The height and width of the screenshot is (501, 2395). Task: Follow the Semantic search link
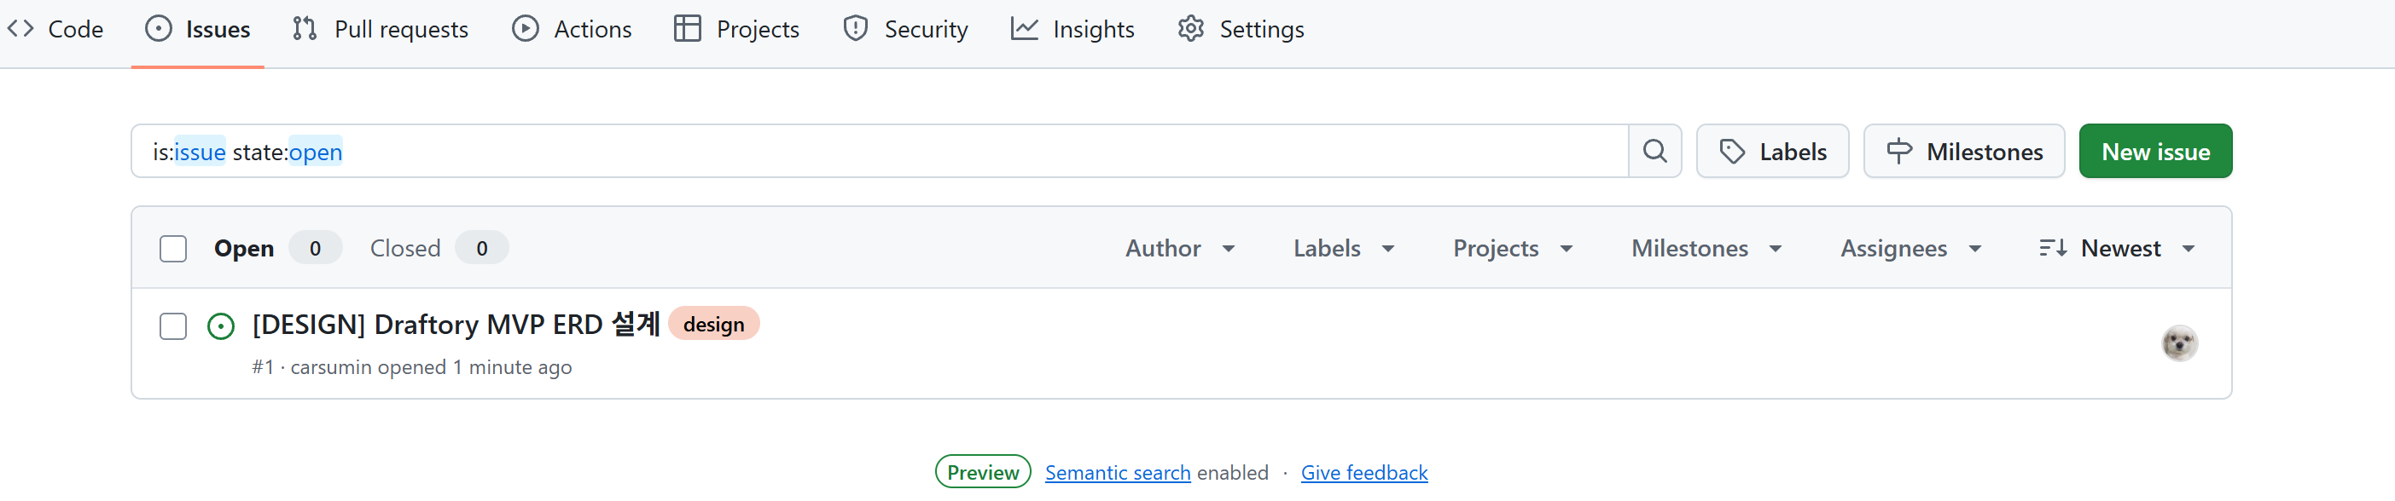[x=1117, y=472]
